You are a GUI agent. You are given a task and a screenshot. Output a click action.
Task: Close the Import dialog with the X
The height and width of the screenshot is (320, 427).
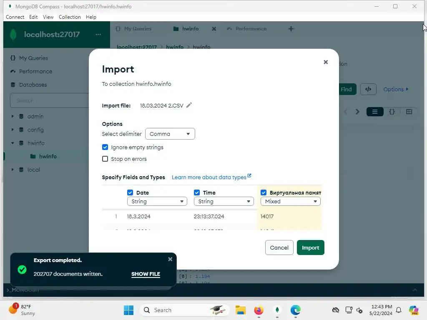[x=325, y=62]
